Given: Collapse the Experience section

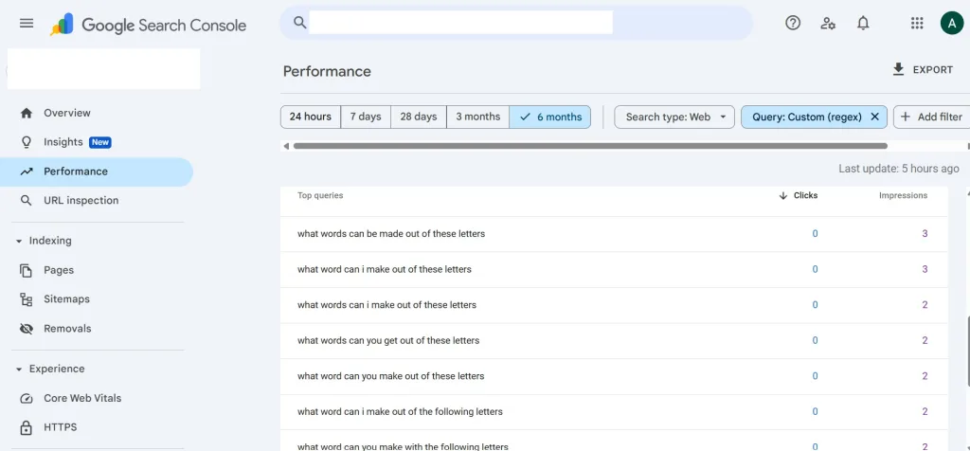Looking at the screenshot, I should [19, 369].
